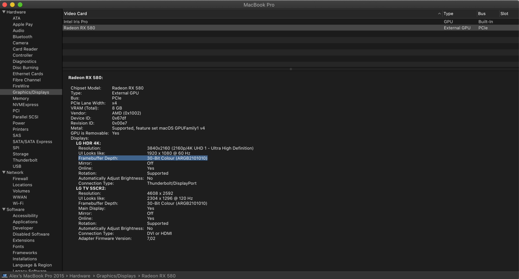
Task: Show Power information
Action: [x=19, y=123]
